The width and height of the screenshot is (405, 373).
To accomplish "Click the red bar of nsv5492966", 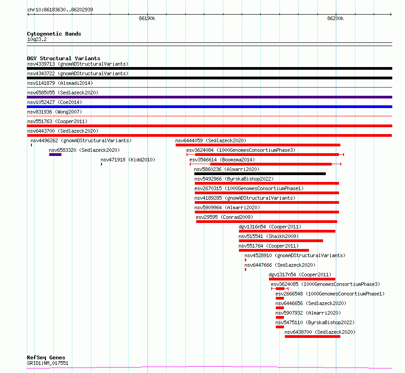I will (267, 183).
